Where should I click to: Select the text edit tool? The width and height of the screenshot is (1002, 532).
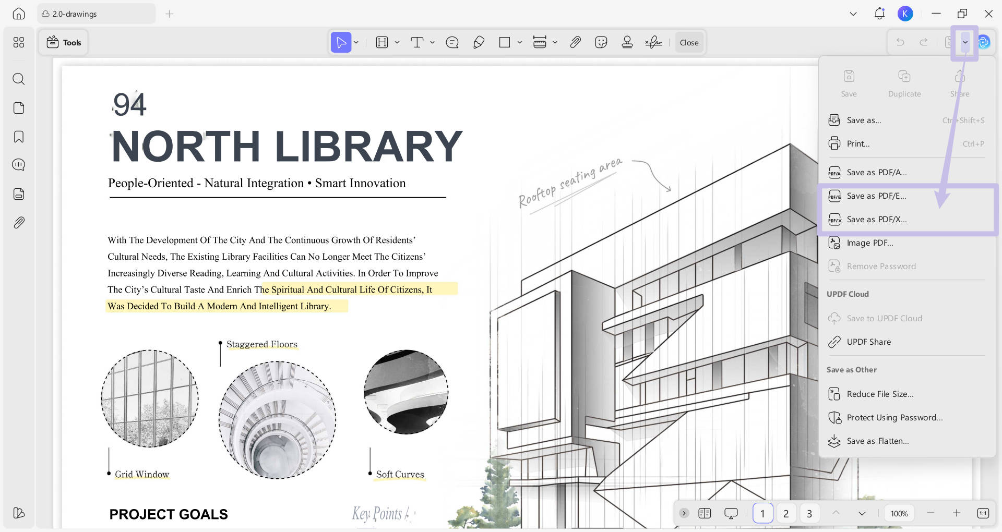click(417, 42)
